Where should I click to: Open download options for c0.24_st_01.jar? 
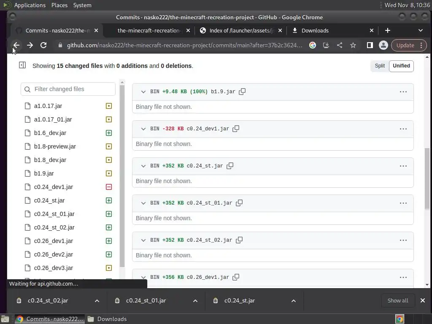195,301
